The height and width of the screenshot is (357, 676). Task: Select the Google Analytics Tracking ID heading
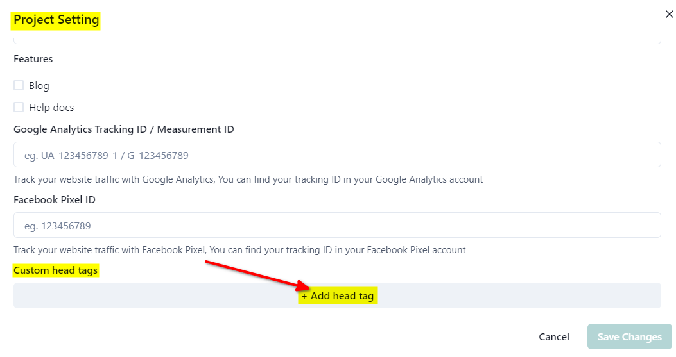[123, 129]
